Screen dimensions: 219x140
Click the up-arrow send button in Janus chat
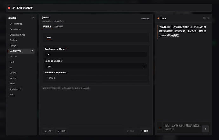[x=205, y=129]
